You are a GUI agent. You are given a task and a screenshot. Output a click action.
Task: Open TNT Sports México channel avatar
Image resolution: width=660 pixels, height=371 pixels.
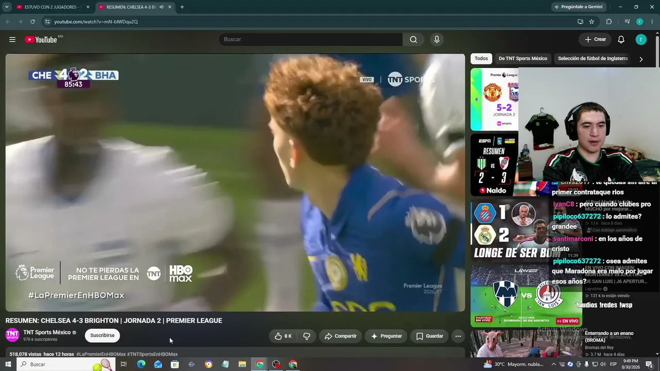(12, 335)
